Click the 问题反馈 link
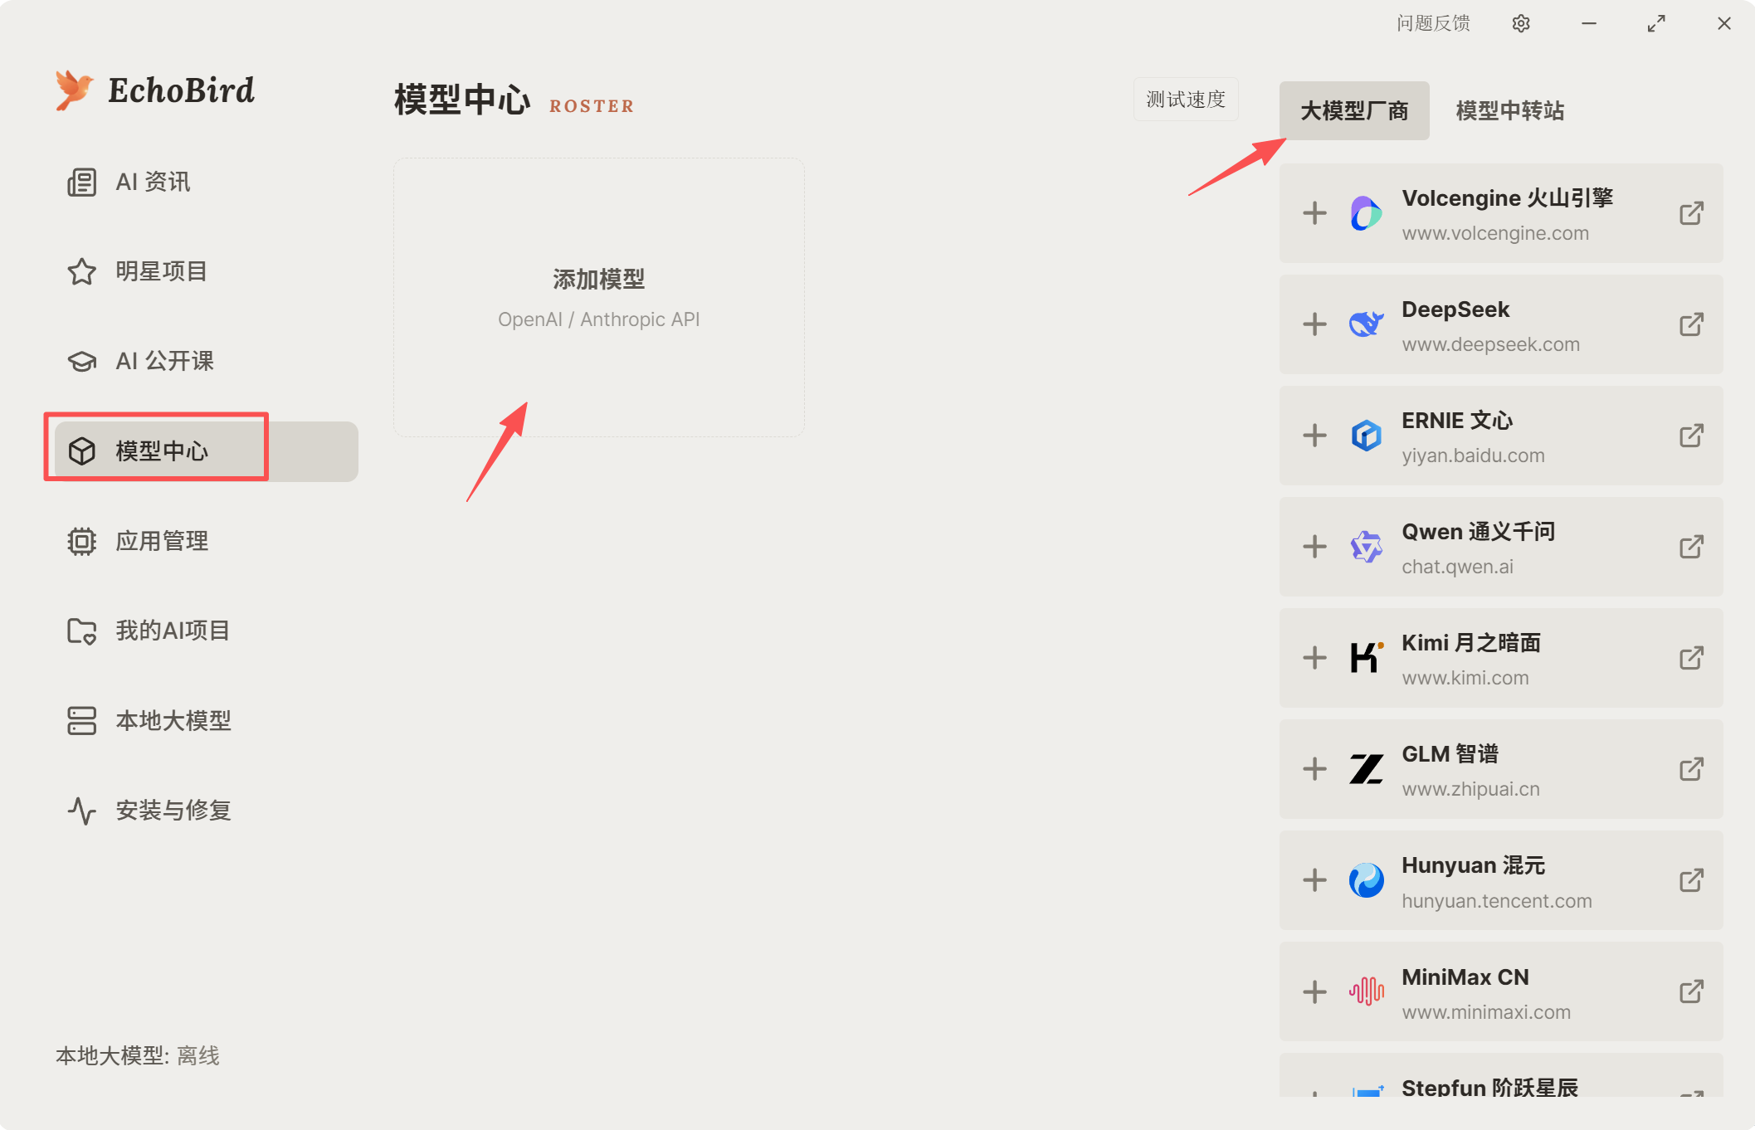The width and height of the screenshot is (1755, 1130). (1433, 23)
